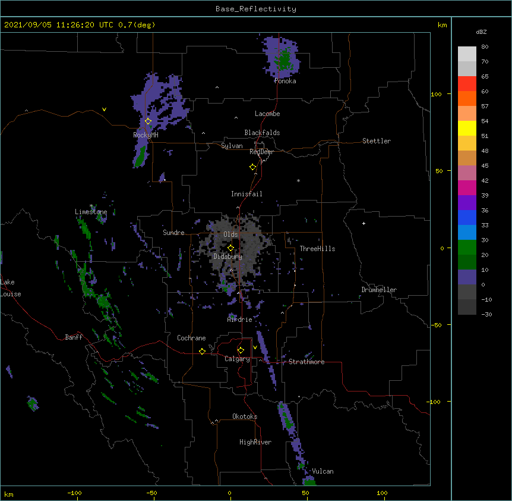Select the light gray 70-80 dBZ legend swatch

click(x=467, y=54)
